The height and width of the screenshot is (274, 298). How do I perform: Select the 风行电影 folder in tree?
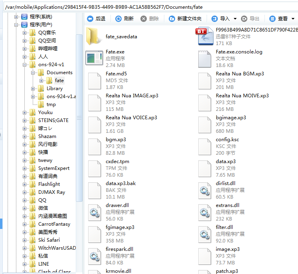pos(43,144)
